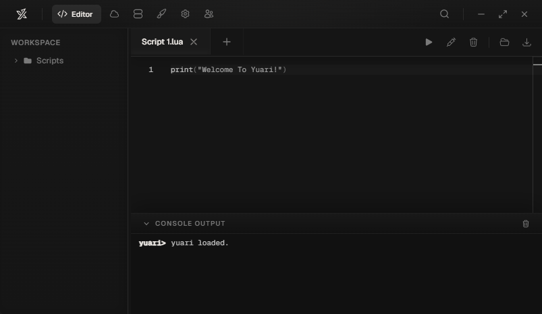The image size is (542, 314).
Task: Open the brush themes page
Action: (x=161, y=14)
